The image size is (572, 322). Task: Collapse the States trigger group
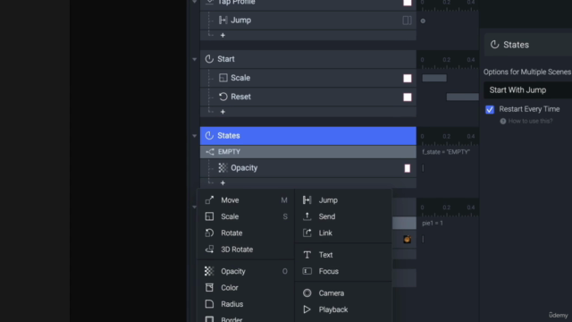(195, 136)
